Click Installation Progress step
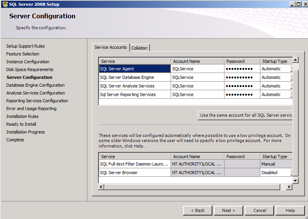The height and width of the screenshot is (219, 308). (25, 132)
